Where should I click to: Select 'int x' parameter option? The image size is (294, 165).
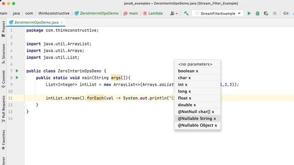(x=197, y=84)
